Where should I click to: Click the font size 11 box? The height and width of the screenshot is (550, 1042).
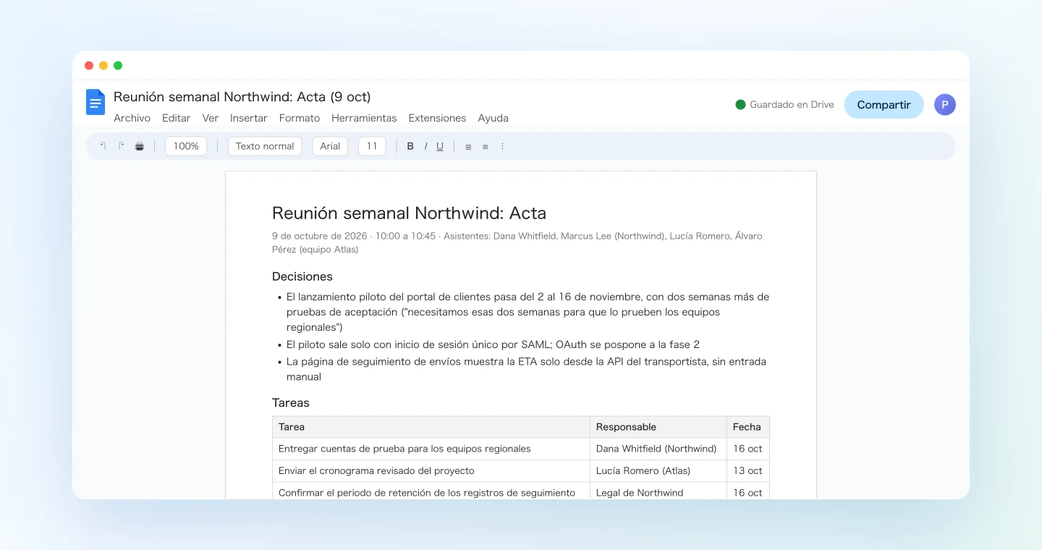tap(372, 146)
